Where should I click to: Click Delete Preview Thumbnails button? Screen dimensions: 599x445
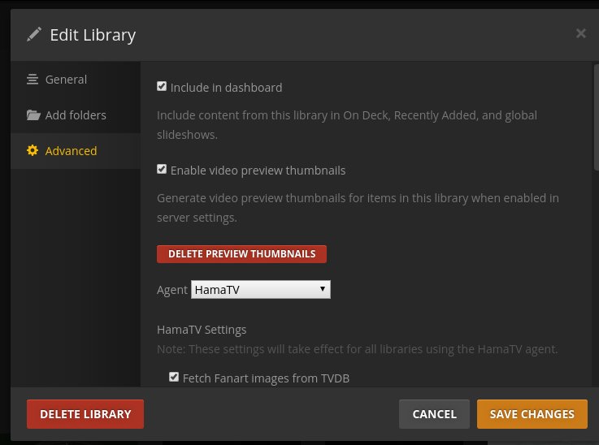pyautogui.click(x=241, y=254)
